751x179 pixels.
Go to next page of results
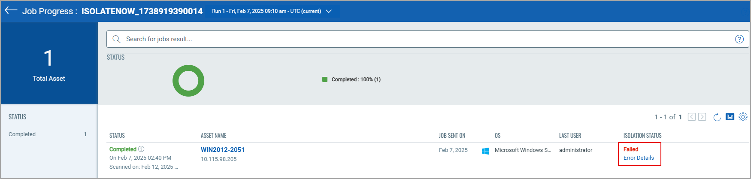point(702,117)
